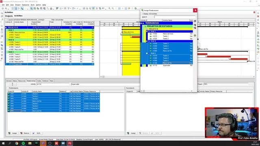Viewport: 260px width, 146px height.
Task: Select predecessor row A1060 Marco de Fim
Action: [54, 101]
